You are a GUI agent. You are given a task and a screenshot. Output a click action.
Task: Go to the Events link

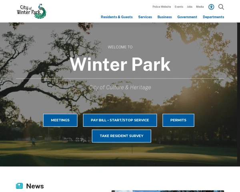pyautogui.click(x=179, y=7)
